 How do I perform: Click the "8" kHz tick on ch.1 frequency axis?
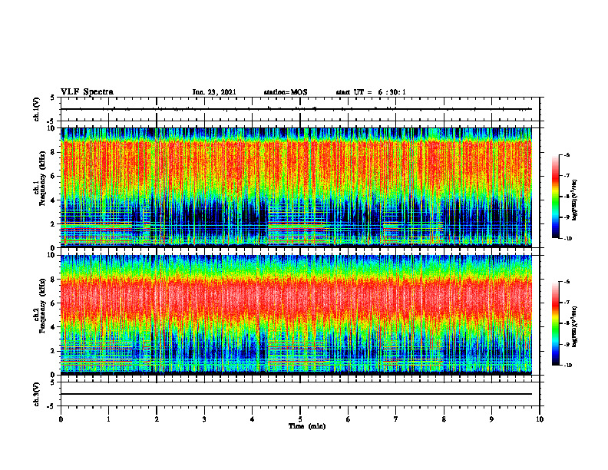pos(54,152)
